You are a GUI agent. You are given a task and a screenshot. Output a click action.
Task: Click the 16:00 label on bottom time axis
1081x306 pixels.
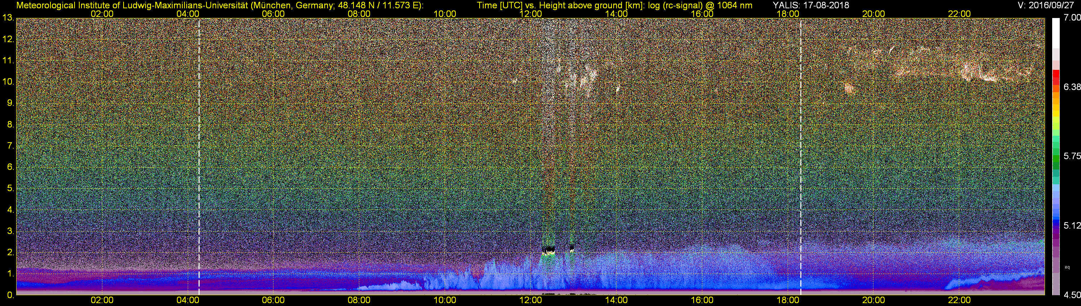(x=702, y=300)
